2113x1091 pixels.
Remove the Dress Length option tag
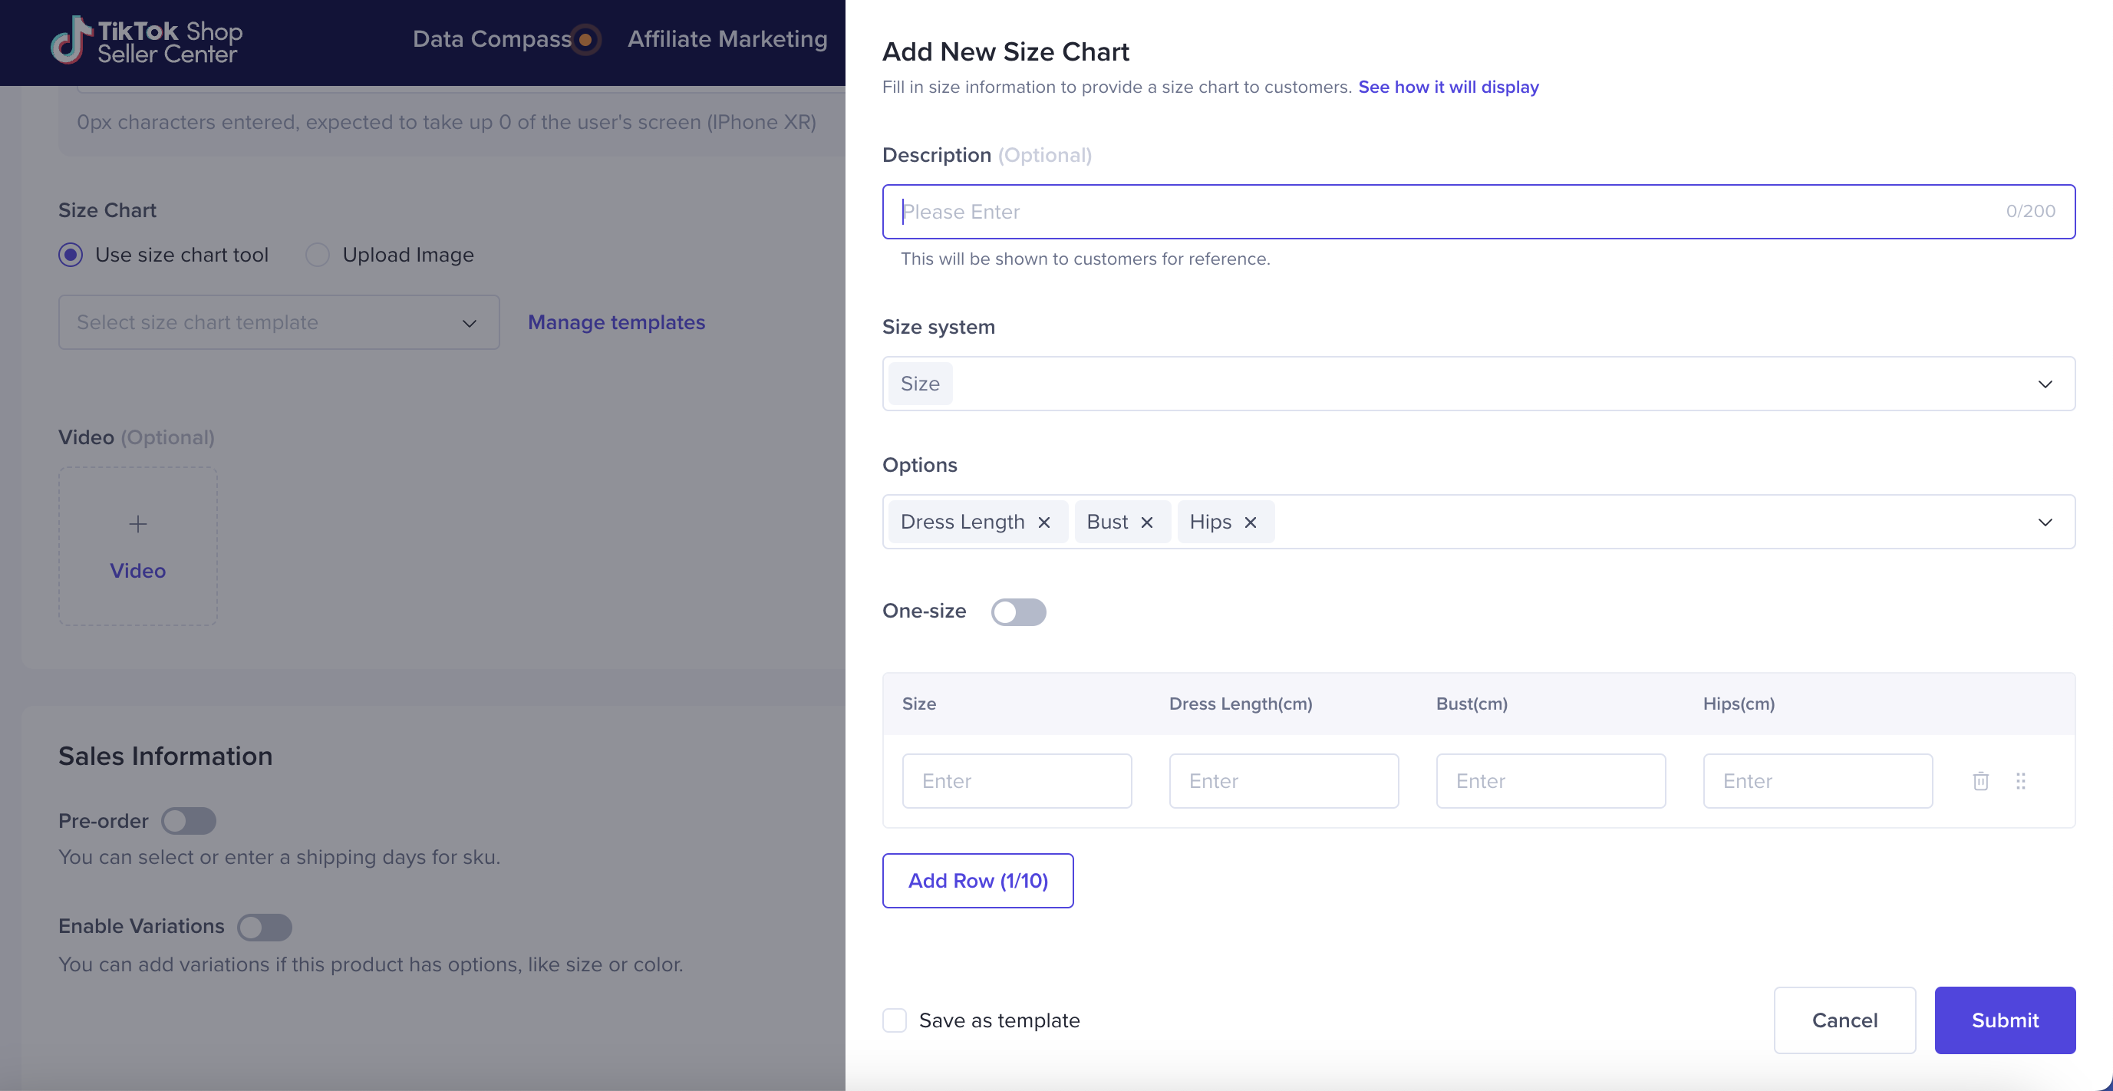pos(1044,522)
